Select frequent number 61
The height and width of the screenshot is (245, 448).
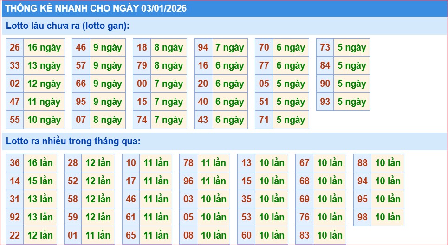[x=131, y=217]
